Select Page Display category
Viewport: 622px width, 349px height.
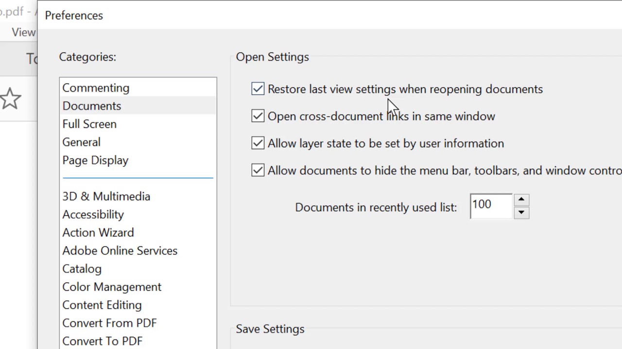point(95,160)
